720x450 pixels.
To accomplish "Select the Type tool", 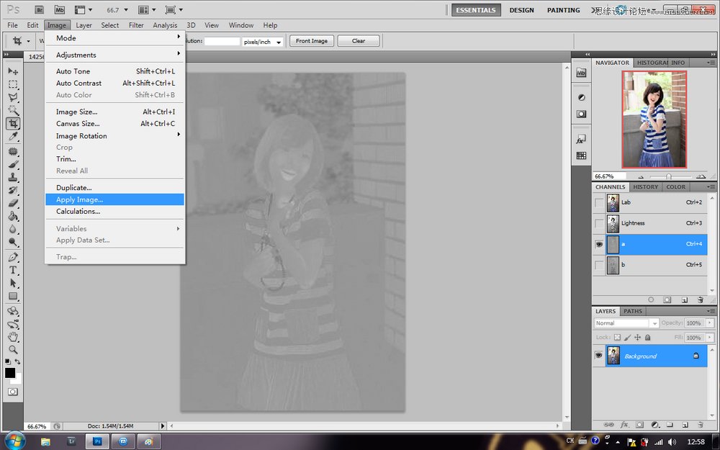I will tap(13, 270).
